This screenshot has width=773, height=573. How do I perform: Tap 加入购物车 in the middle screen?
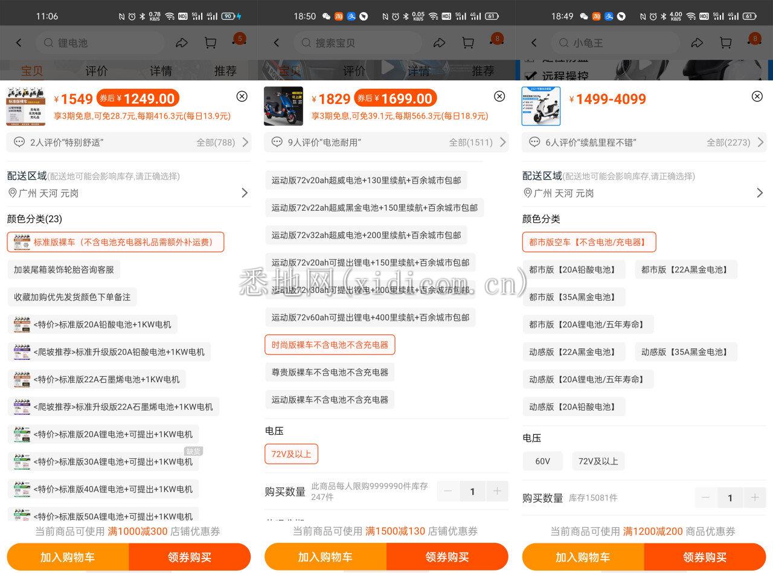click(x=326, y=557)
